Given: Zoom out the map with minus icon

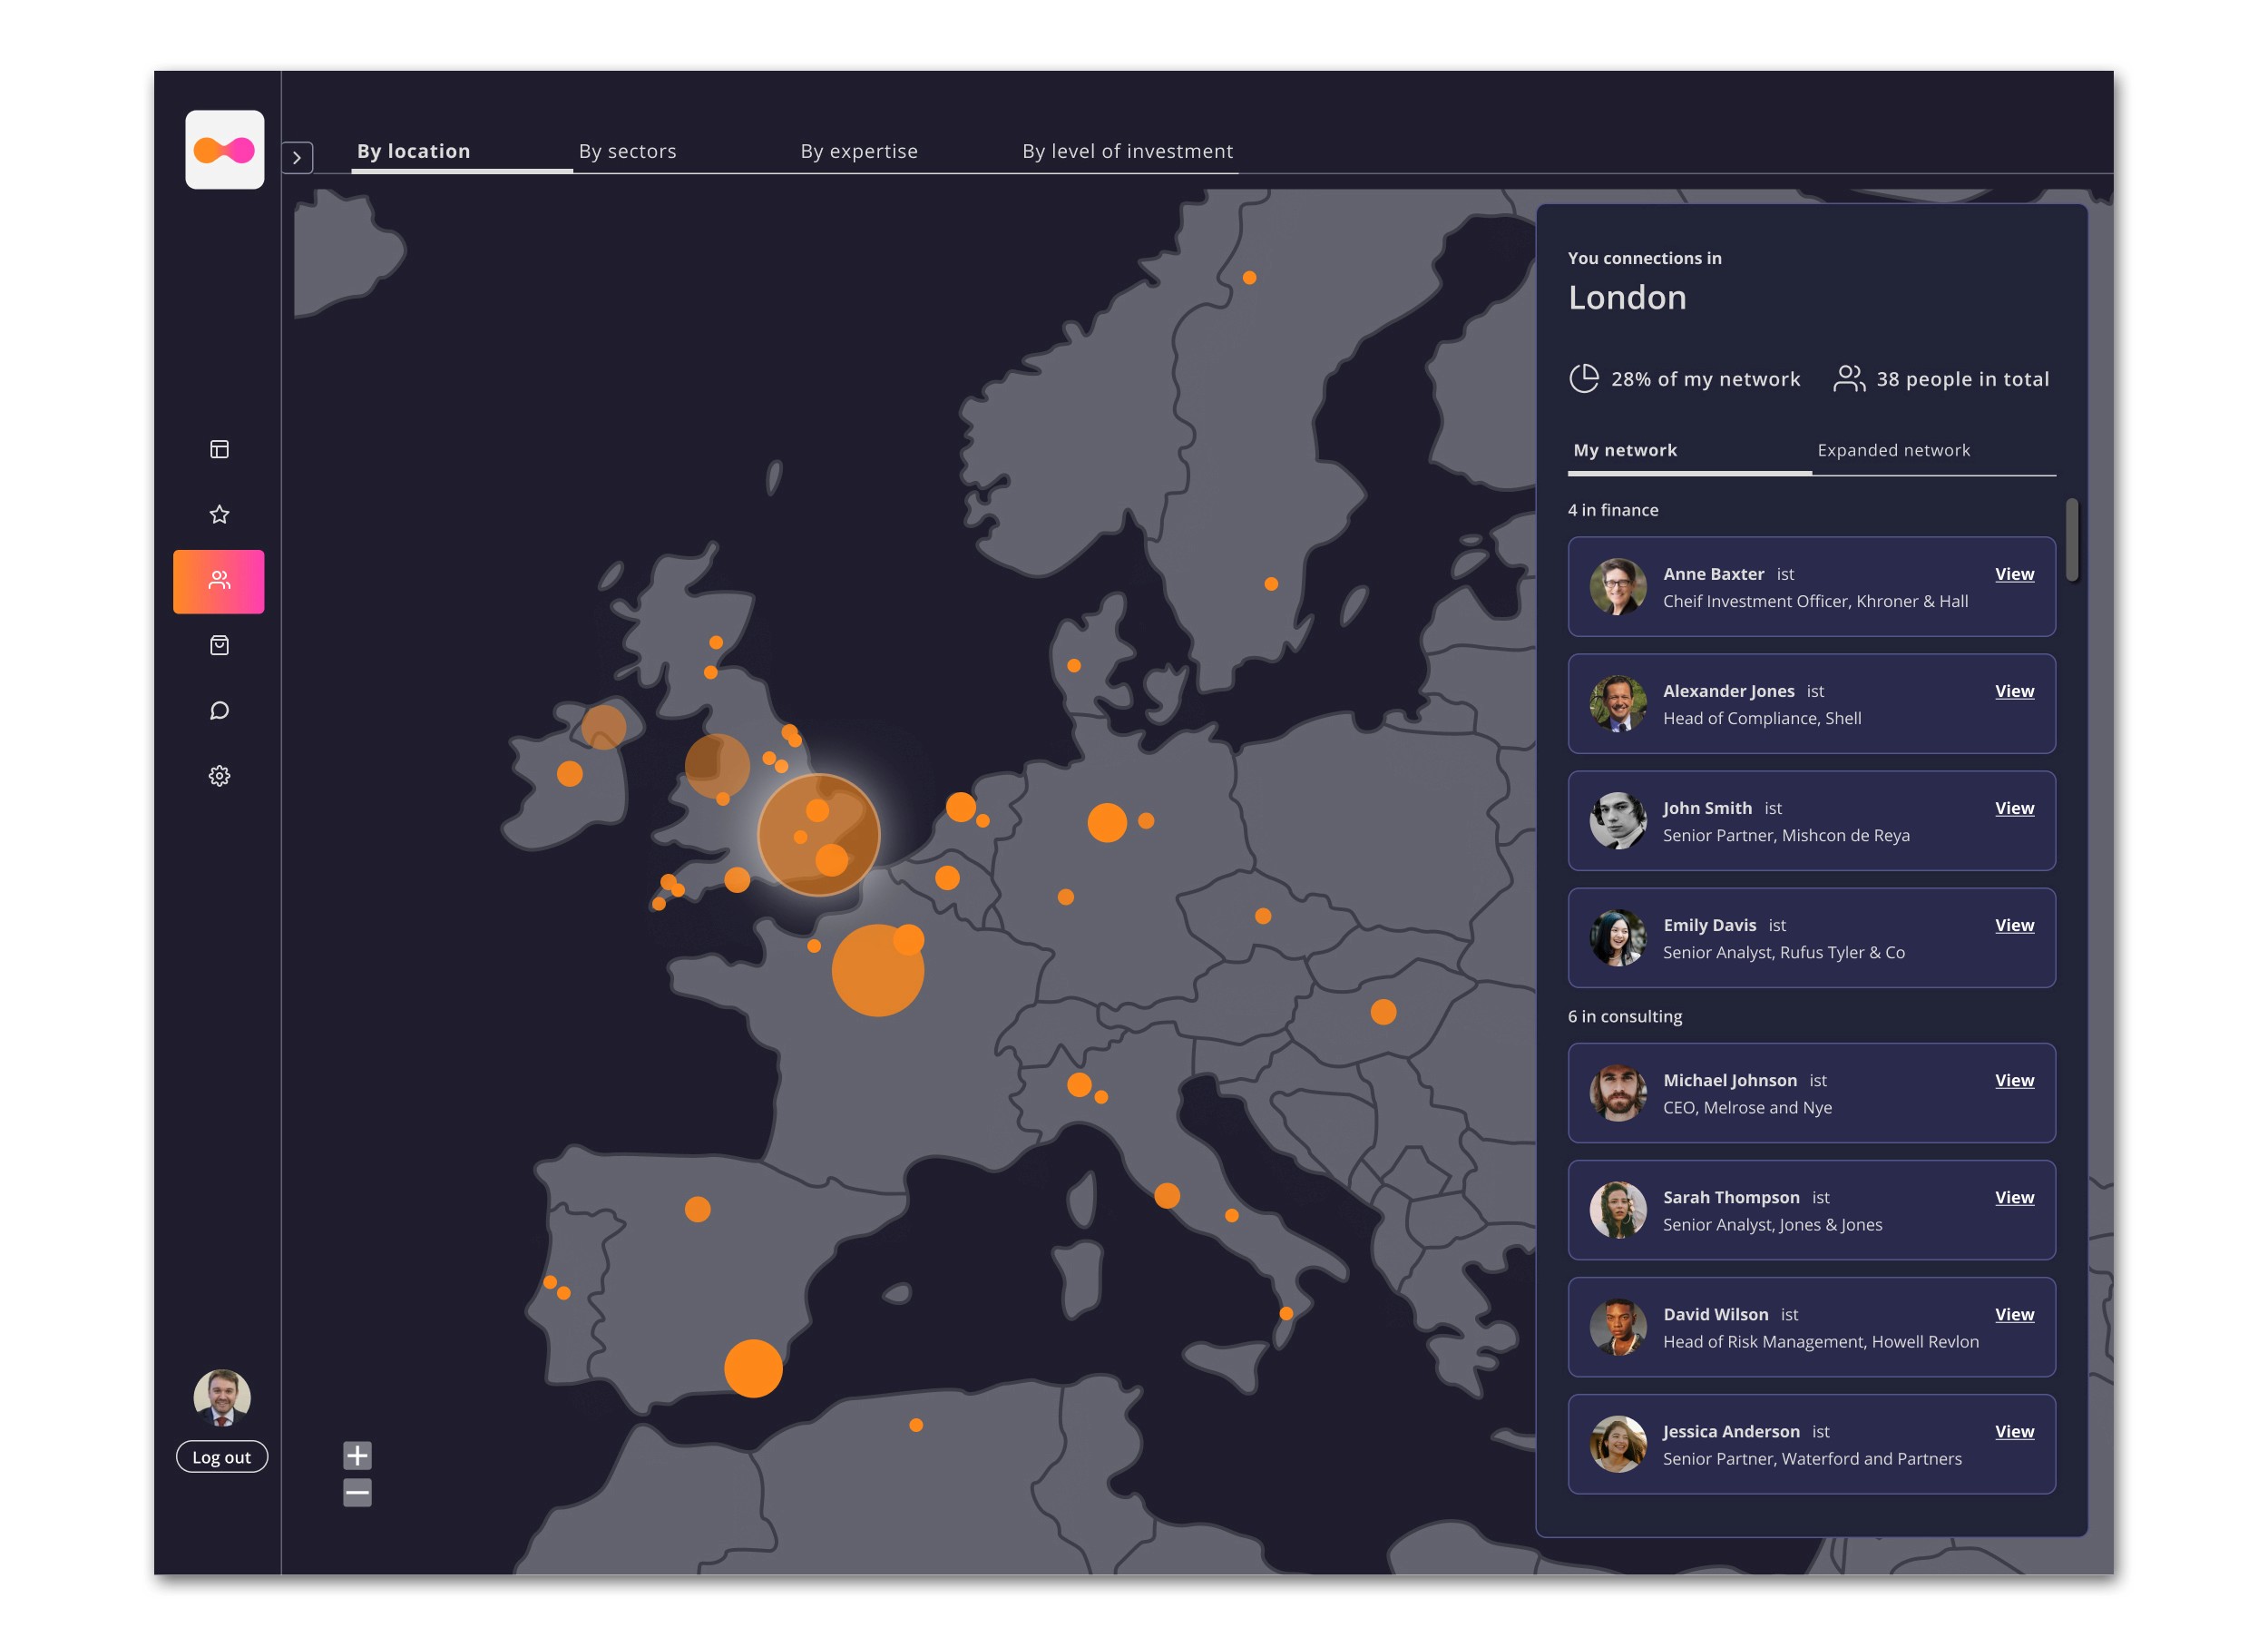Looking at the screenshot, I should coord(357,1493).
